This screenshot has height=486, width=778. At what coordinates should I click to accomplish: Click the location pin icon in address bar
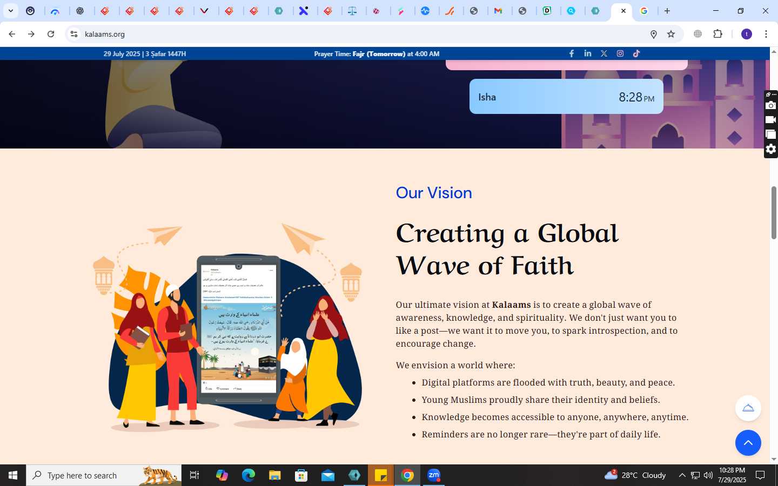click(x=654, y=34)
